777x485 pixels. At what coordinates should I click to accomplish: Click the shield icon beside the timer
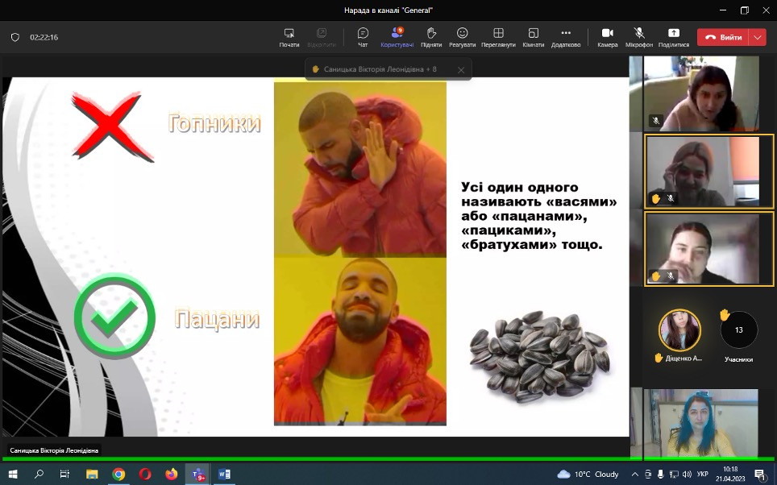click(x=15, y=37)
